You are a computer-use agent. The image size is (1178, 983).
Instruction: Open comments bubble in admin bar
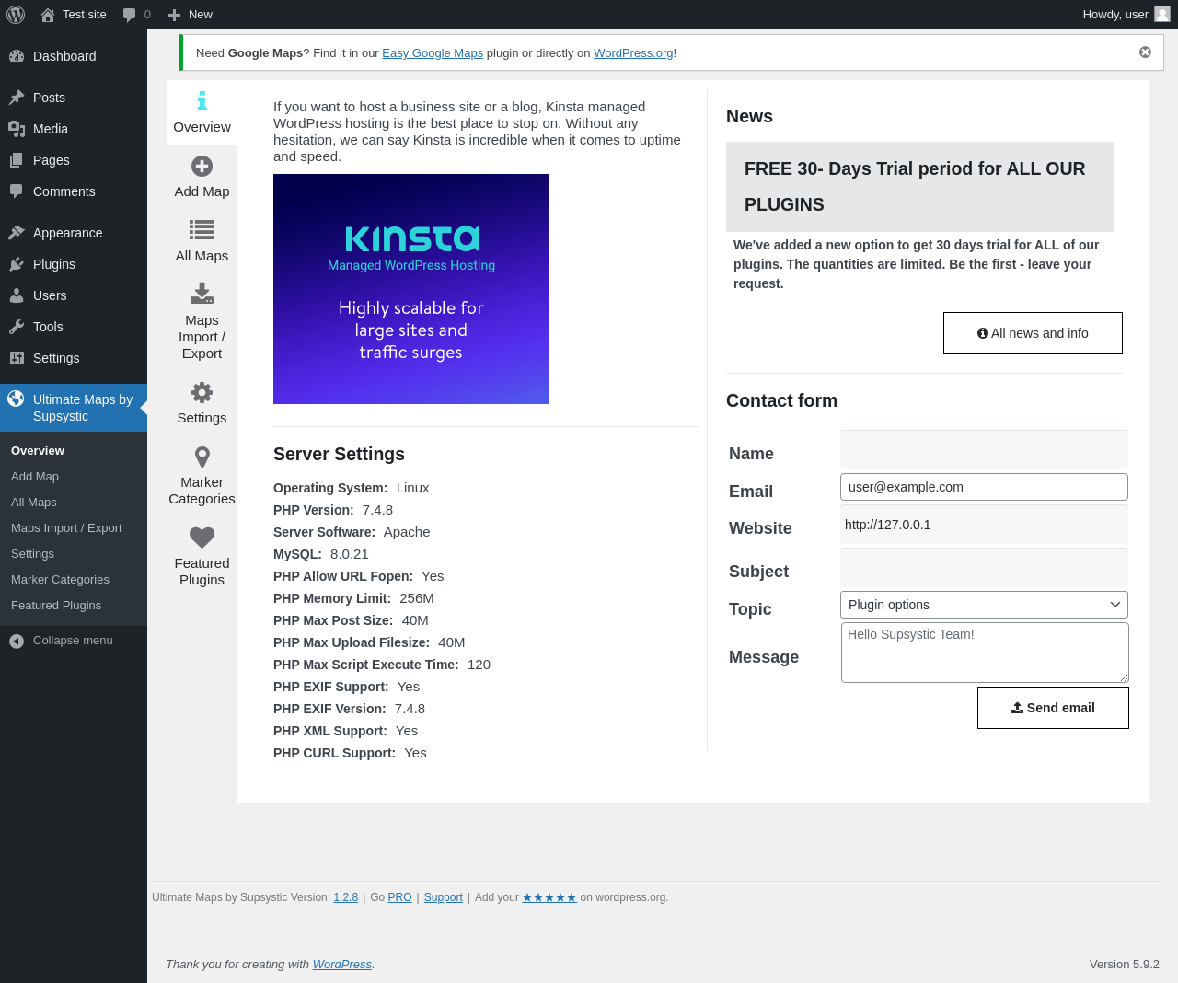pos(129,15)
